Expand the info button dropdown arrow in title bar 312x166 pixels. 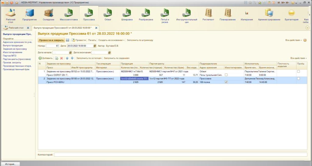point(296,3)
